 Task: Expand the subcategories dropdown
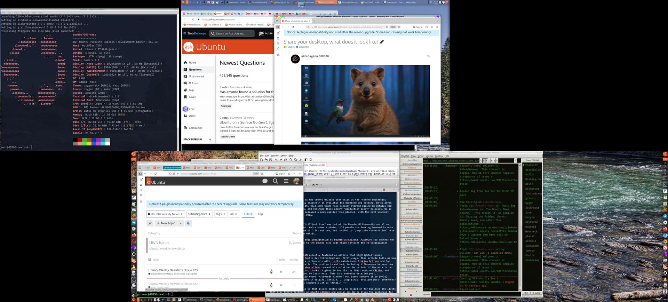coord(199,214)
